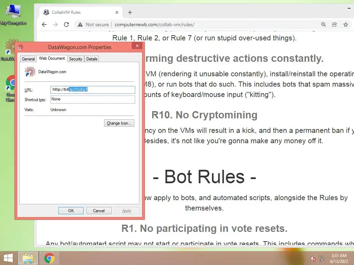Click the Not secure warning icon

pos(80,24)
